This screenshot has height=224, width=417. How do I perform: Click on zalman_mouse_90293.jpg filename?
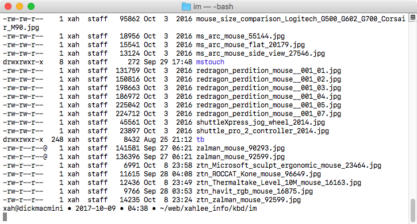coord(240,148)
